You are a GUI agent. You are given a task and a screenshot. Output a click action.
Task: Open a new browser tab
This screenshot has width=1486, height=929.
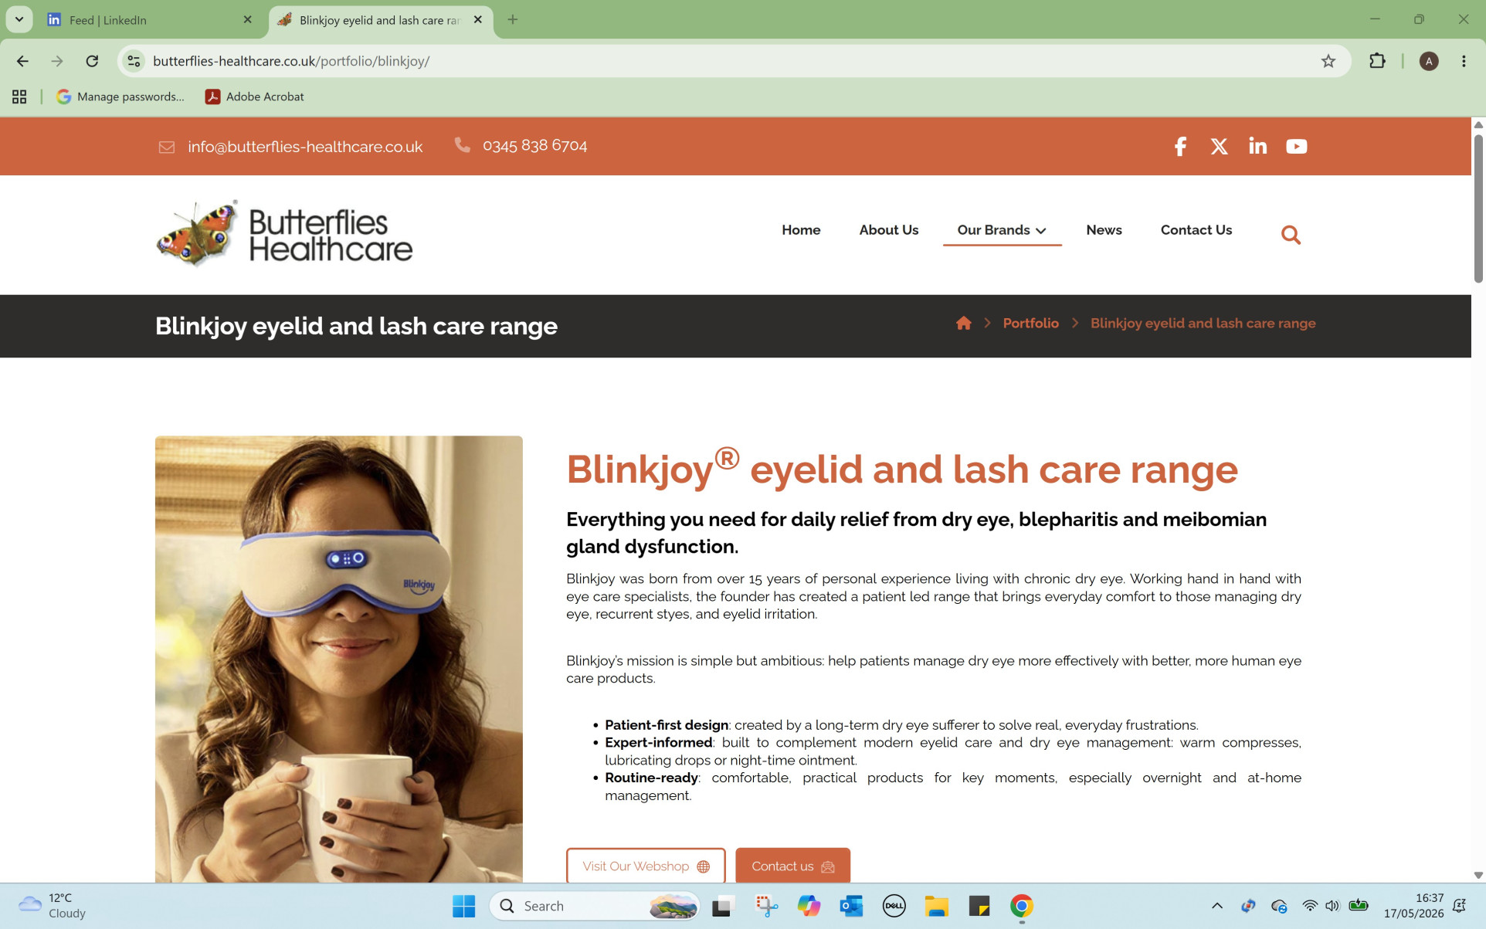point(513,20)
